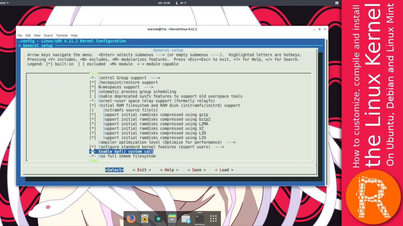Click the <Select> button
This screenshot has height=226, width=403.
[114, 170]
